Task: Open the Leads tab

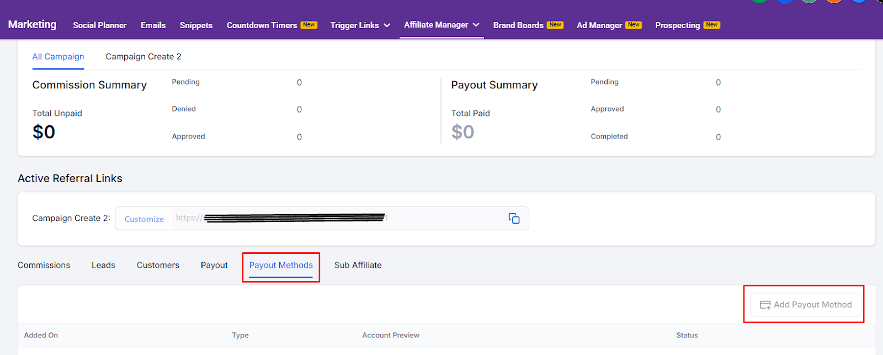Action: [x=103, y=265]
